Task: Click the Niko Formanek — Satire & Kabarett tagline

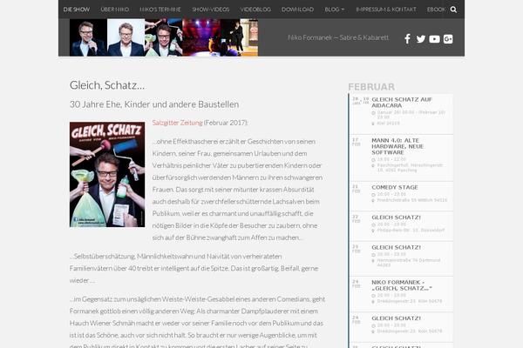Action: (338, 37)
